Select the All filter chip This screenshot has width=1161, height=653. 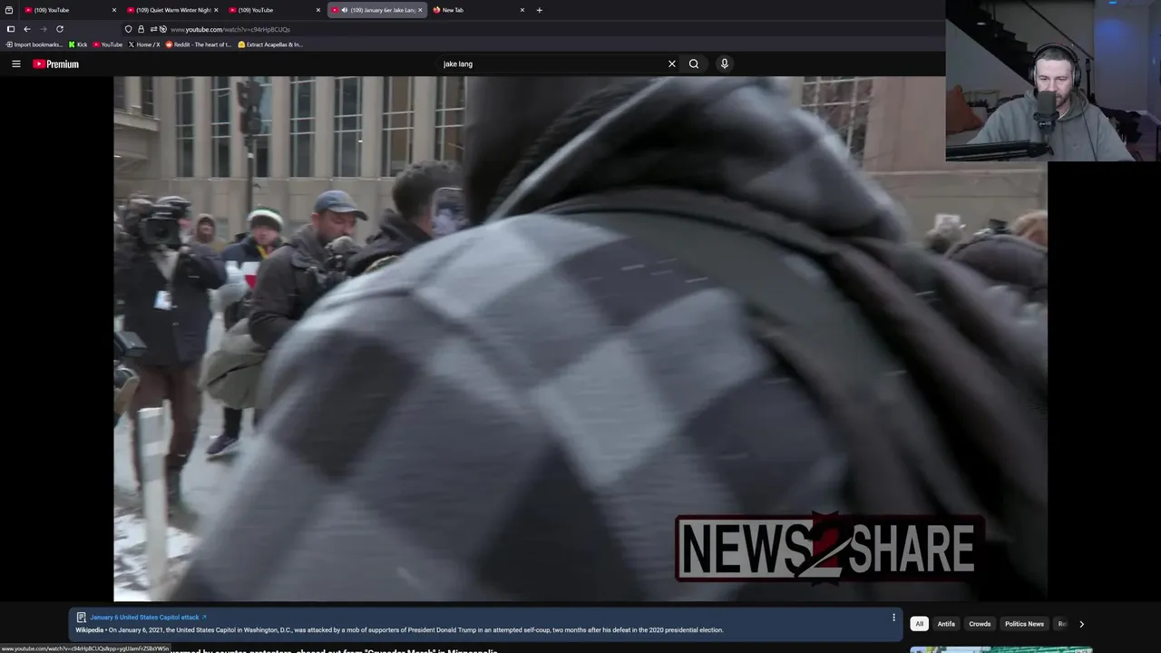(919, 624)
